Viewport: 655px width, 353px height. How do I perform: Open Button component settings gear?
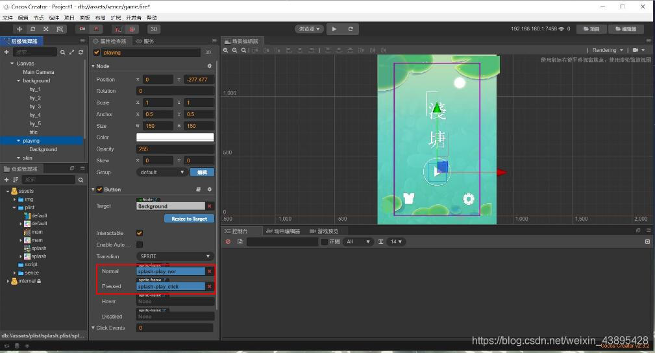tap(209, 189)
